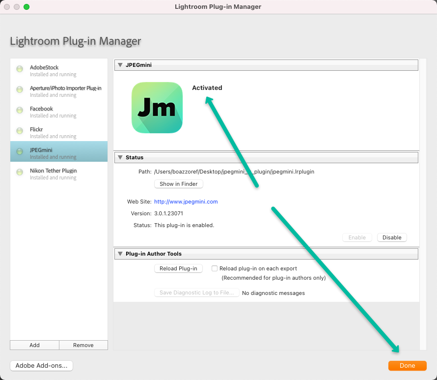Click the Aperture/iPhoto Importer status indicator
This screenshot has height=380, width=437.
tap(20, 89)
